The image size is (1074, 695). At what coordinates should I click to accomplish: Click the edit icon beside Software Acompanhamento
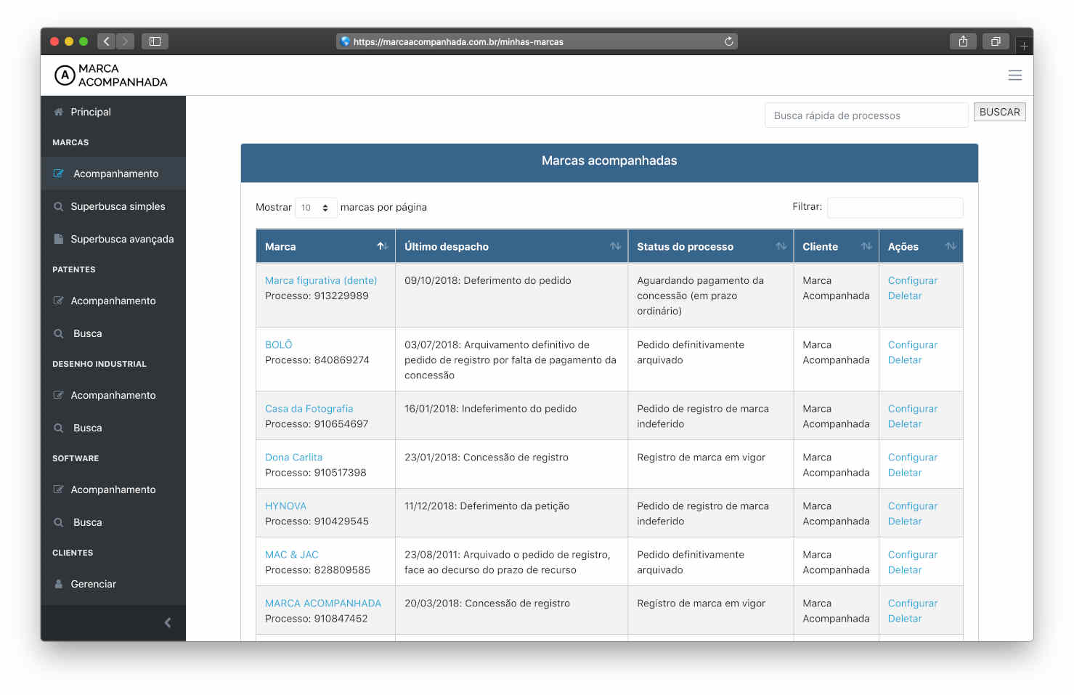pyautogui.click(x=58, y=489)
